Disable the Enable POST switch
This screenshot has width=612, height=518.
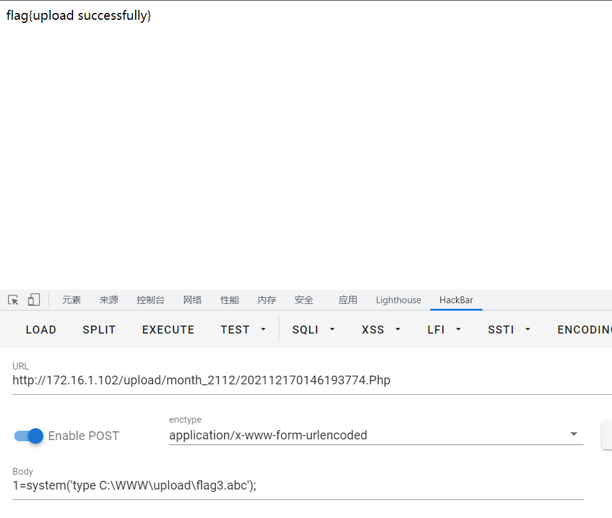pos(28,436)
